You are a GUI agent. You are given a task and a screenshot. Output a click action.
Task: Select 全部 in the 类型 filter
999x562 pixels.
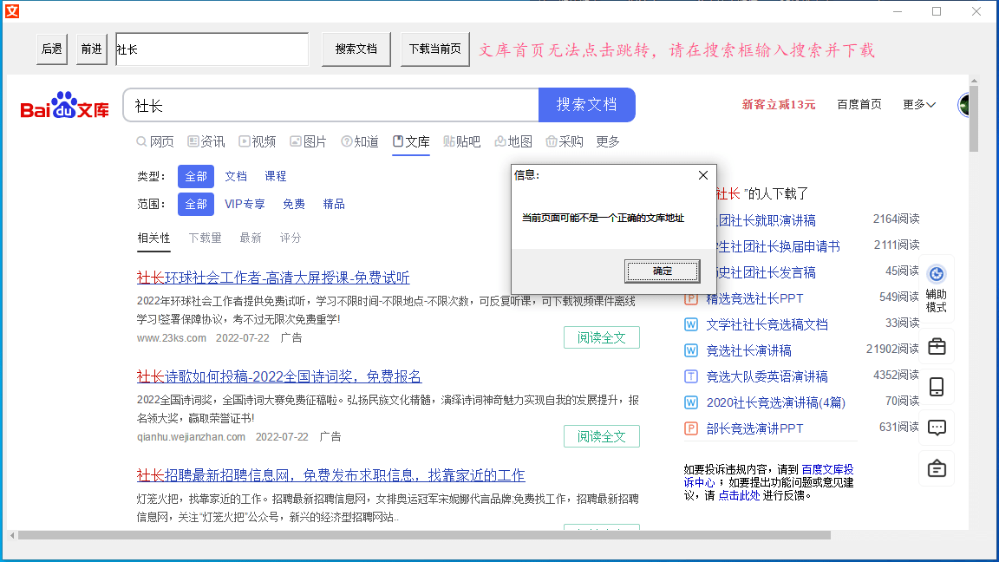[196, 177]
